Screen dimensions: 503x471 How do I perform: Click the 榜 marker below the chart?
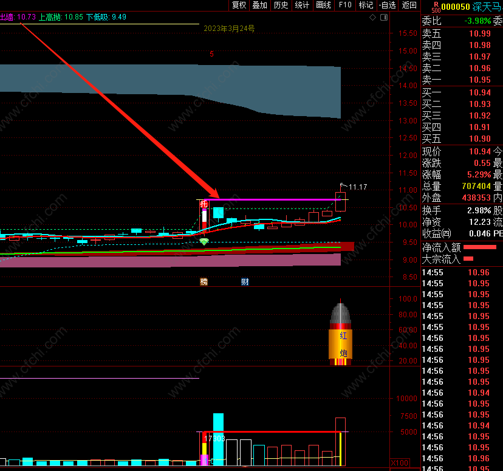[x=204, y=282]
